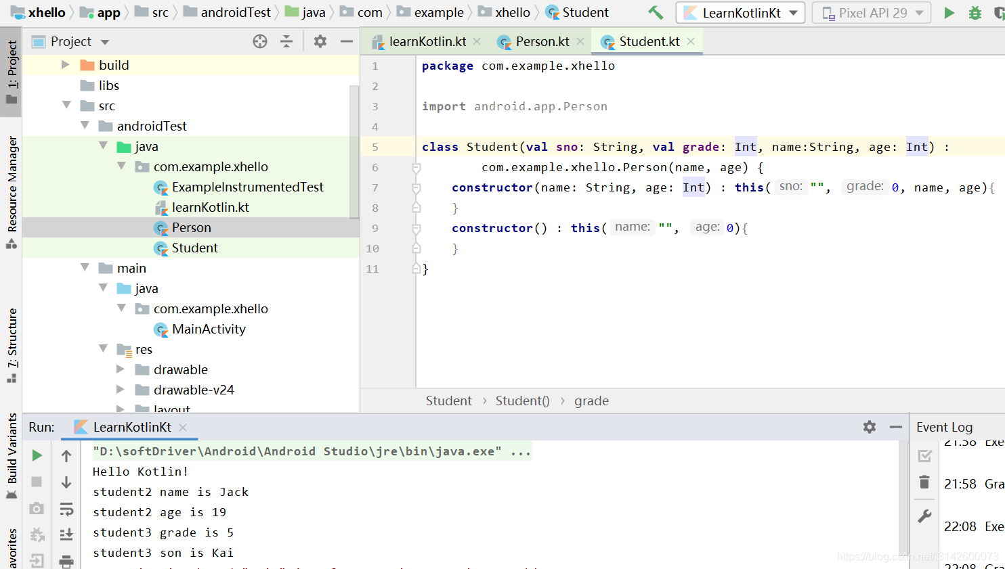1005x569 pixels.
Task: Close the Student.kt tab
Action: pos(691,41)
